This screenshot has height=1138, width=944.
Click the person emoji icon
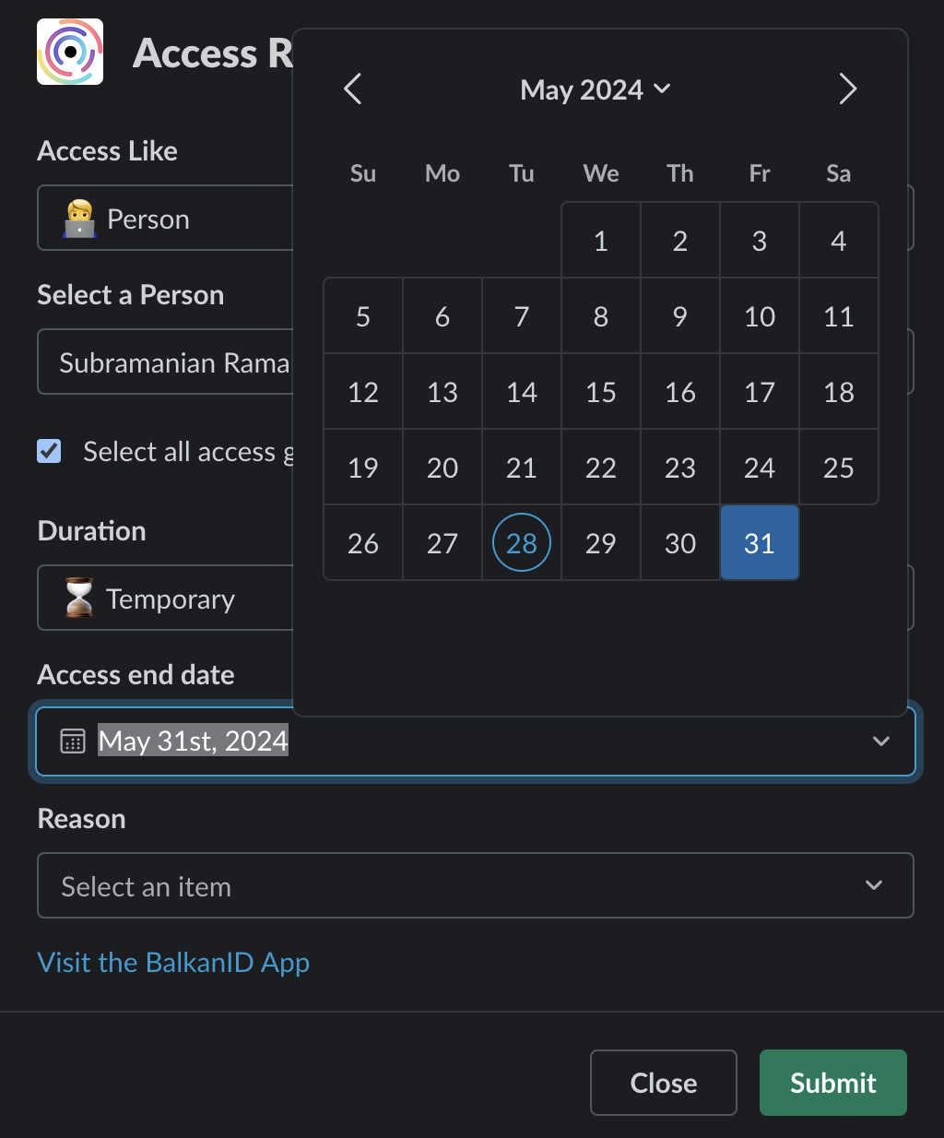pyautogui.click(x=80, y=219)
